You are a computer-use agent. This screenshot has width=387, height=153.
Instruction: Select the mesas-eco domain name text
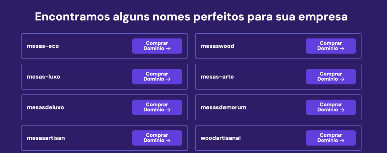pyautogui.click(x=43, y=46)
